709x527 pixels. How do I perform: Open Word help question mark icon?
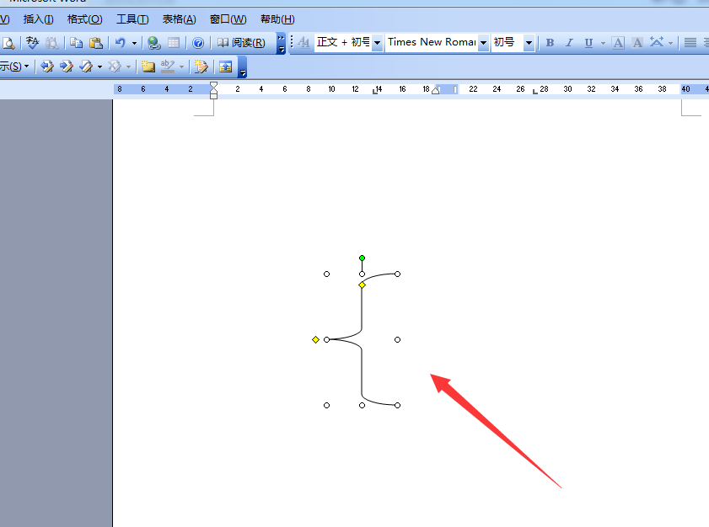pos(198,43)
